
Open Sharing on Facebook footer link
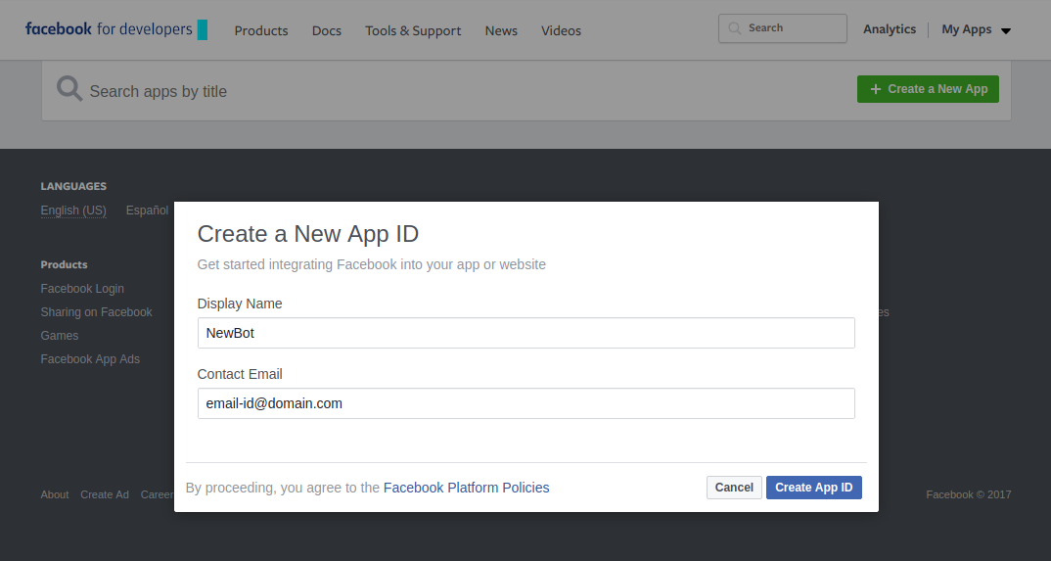point(96,312)
